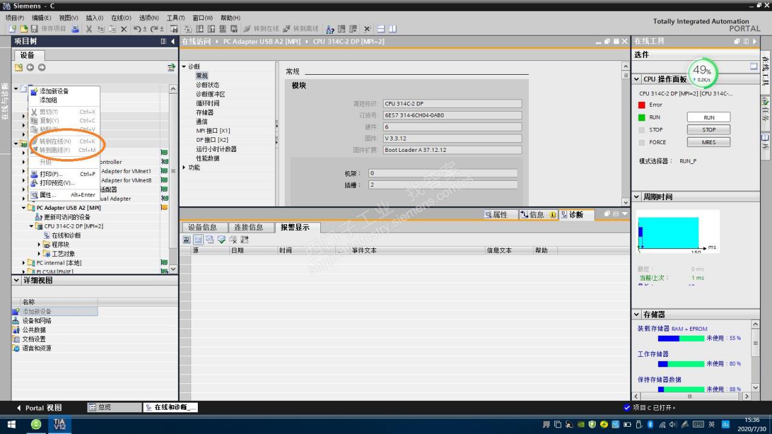Click the 总览 taskbar button
The image size is (772, 434).
click(x=115, y=407)
